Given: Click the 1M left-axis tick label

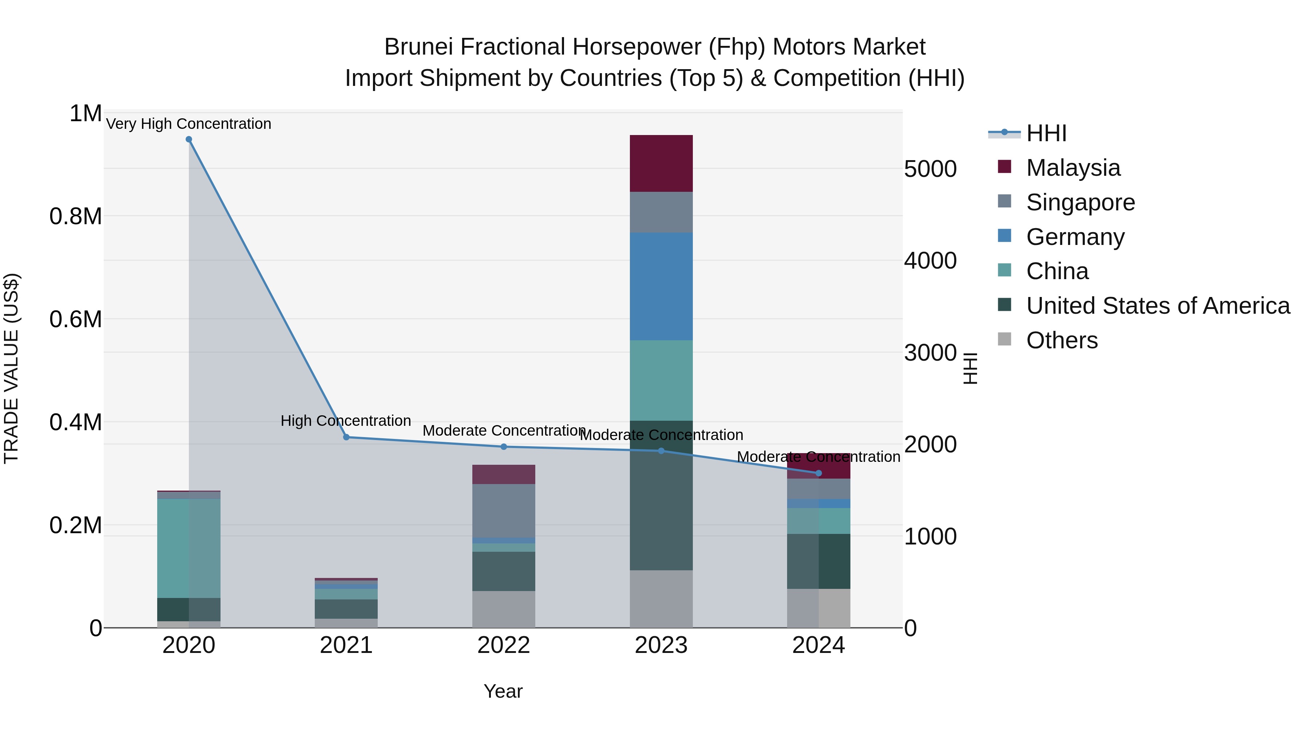Looking at the screenshot, I should tap(86, 114).
